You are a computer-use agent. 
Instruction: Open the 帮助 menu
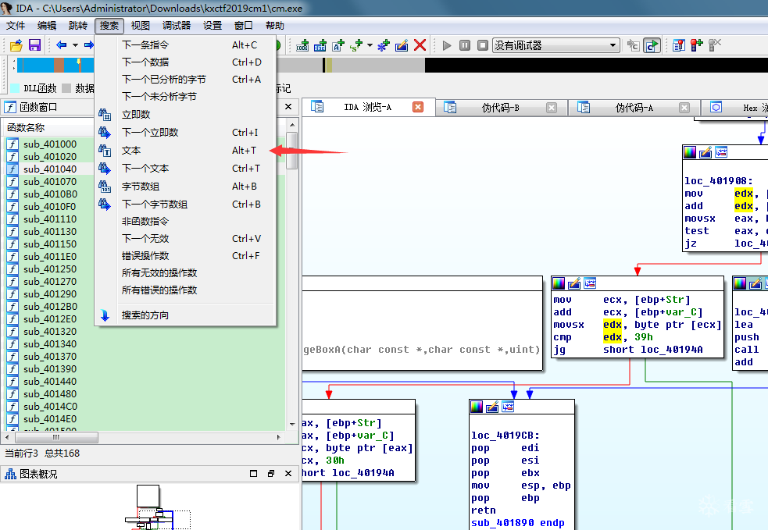(x=275, y=26)
